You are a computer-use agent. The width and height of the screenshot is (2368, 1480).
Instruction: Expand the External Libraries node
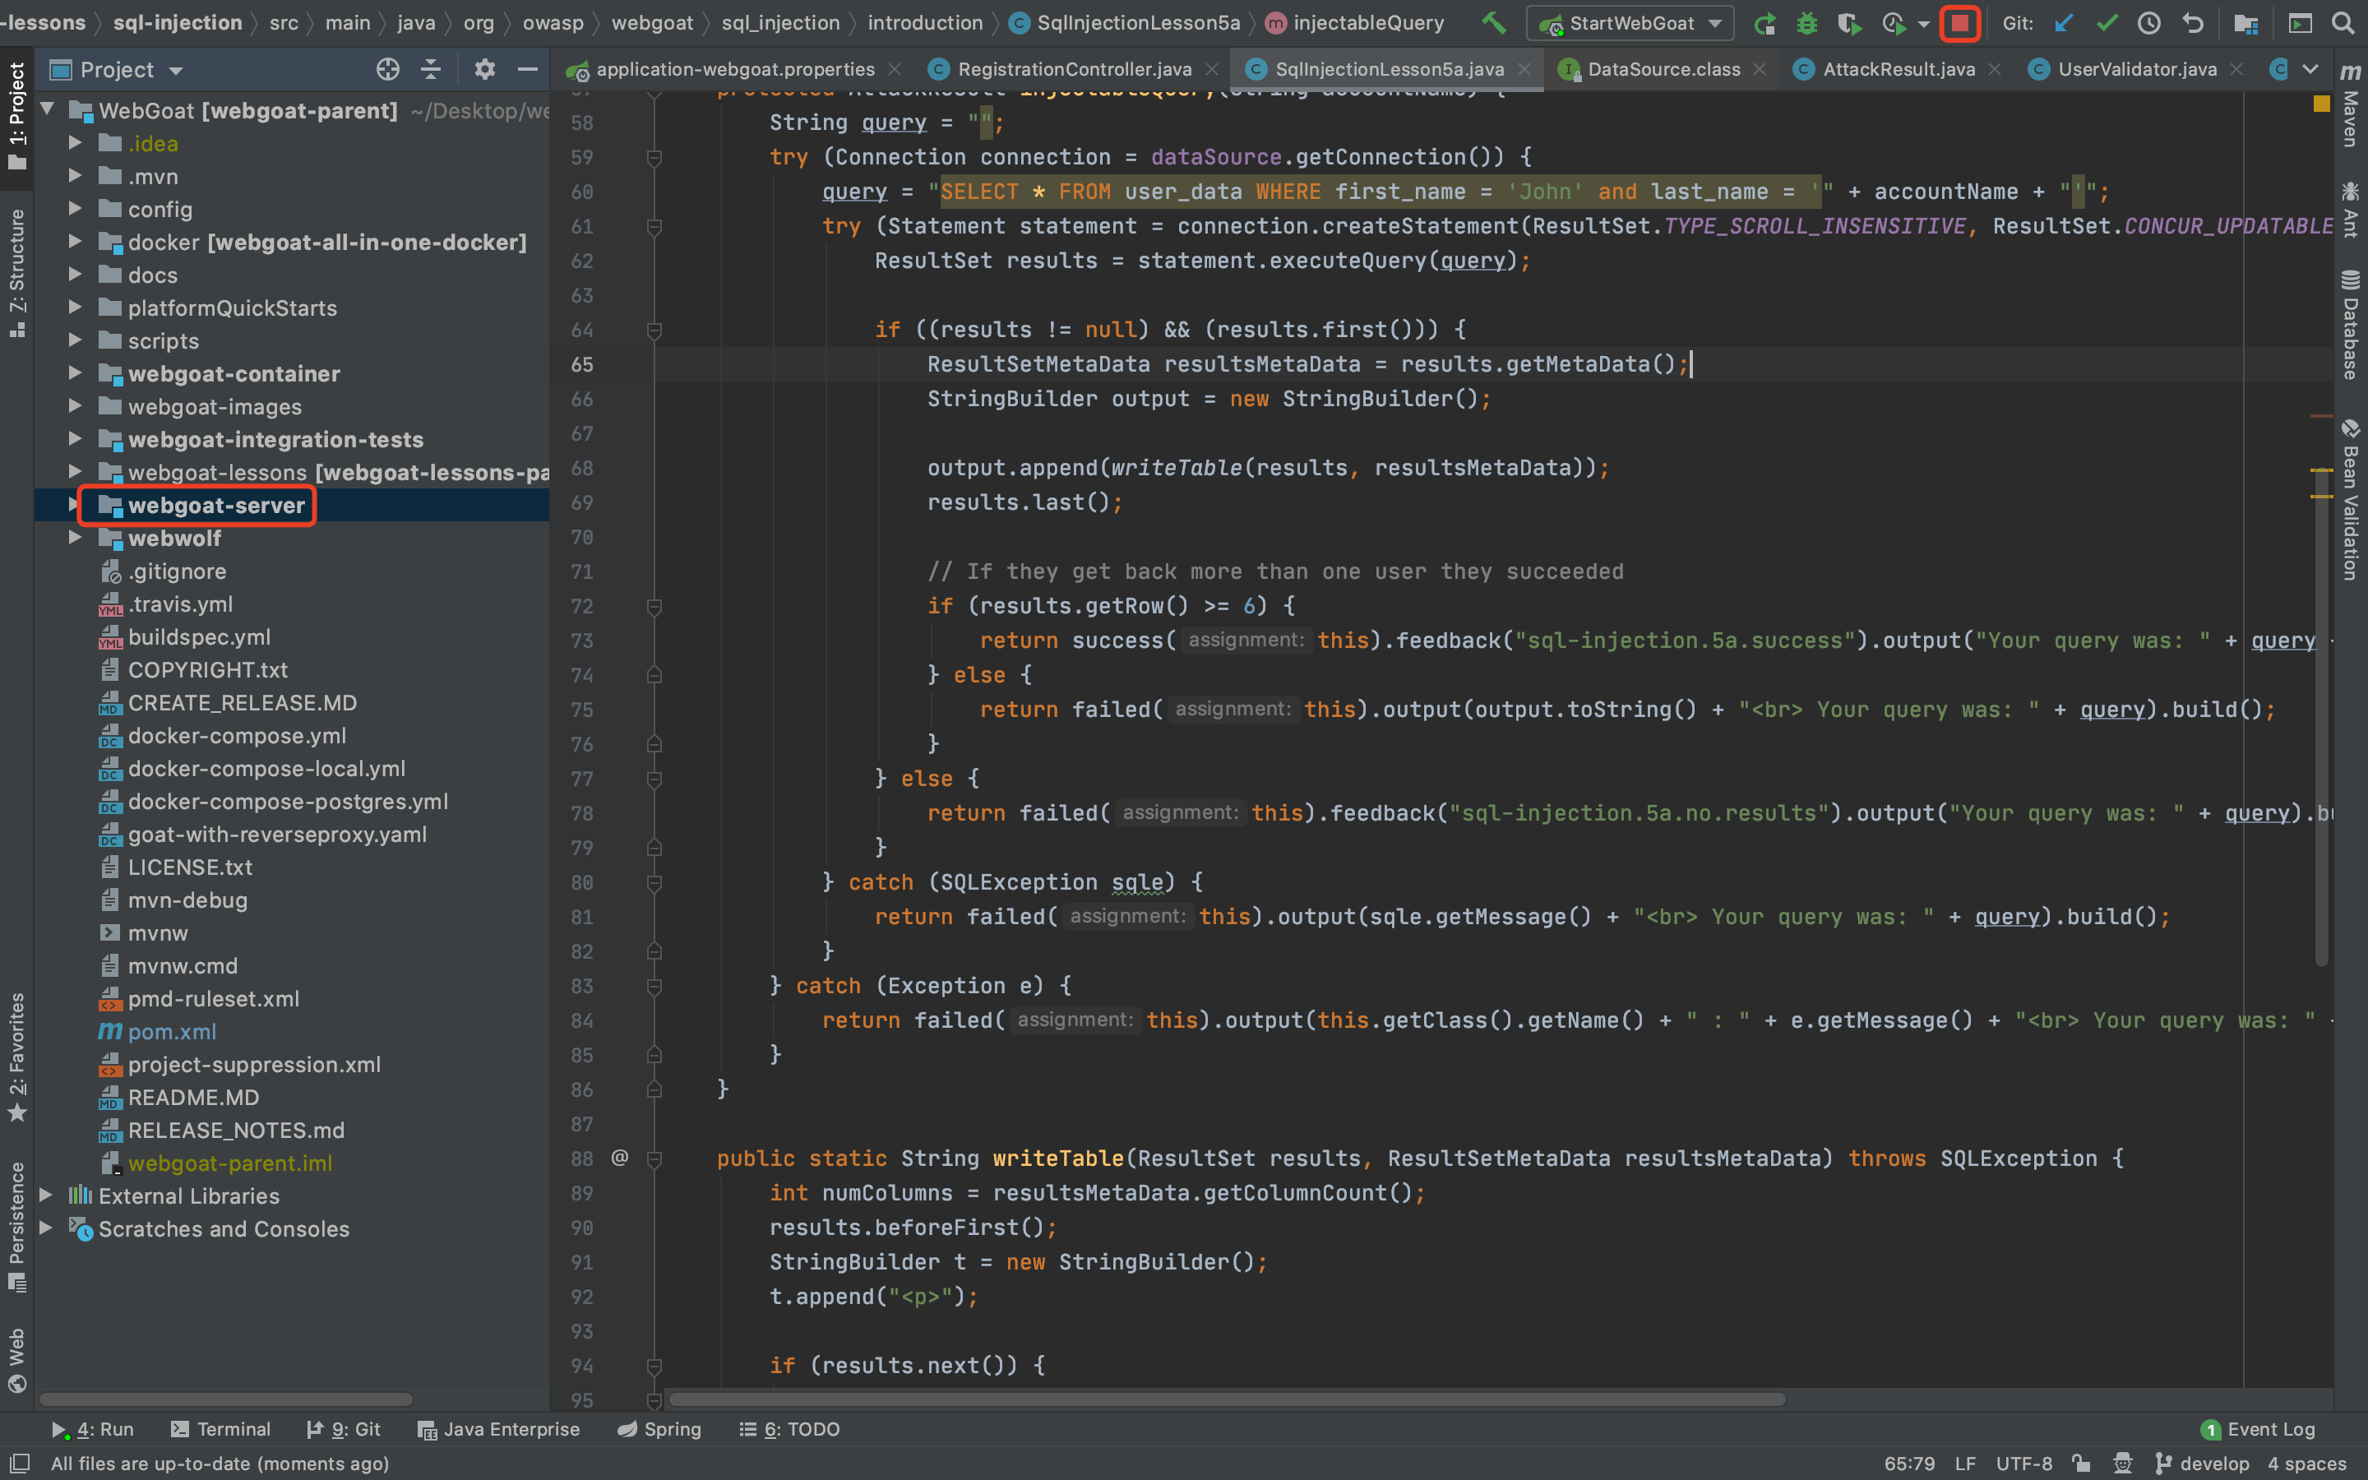[x=45, y=1196]
